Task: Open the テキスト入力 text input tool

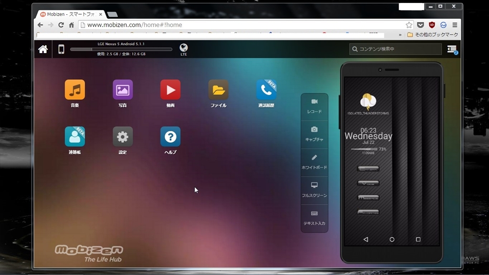Action: tap(314, 218)
